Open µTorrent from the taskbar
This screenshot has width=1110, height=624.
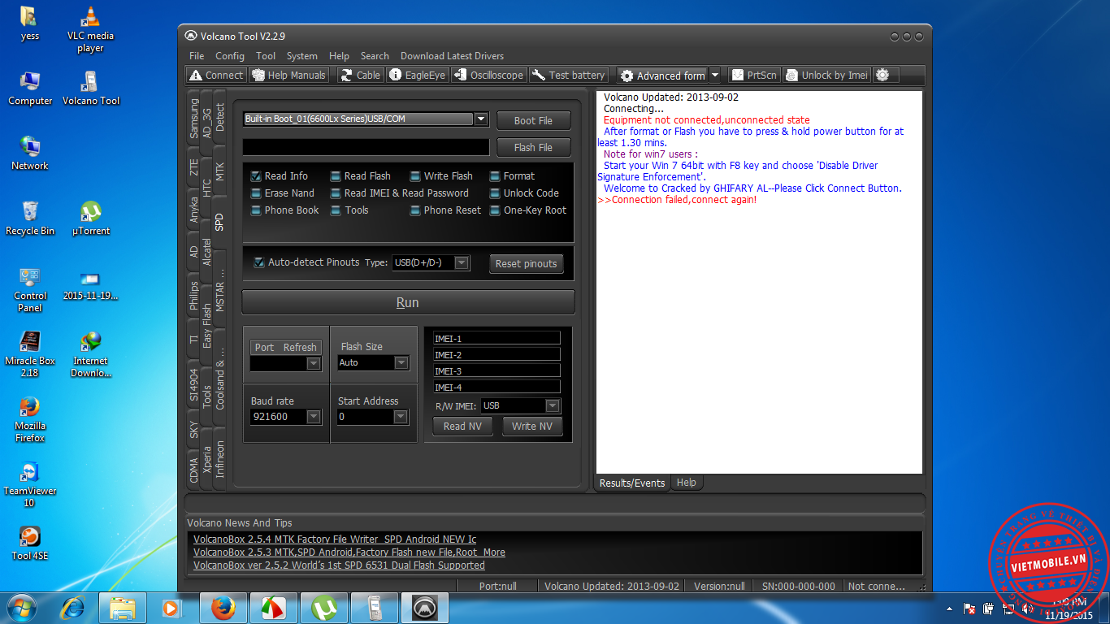324,608
